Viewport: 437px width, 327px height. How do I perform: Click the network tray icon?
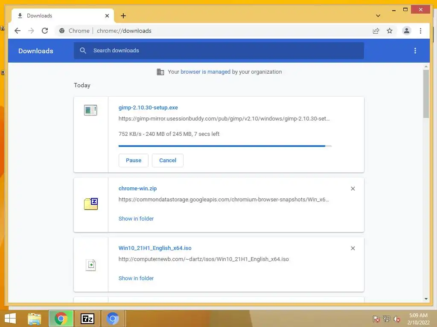pyautogui.click(x=387, y=319)
